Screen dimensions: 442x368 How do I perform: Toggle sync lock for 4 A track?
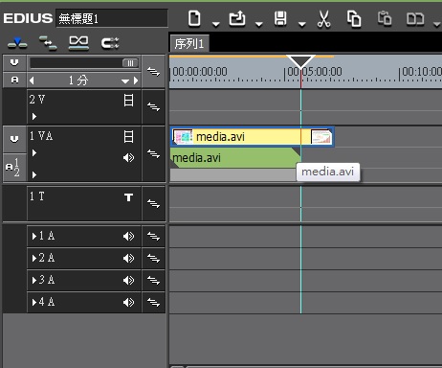153,302
